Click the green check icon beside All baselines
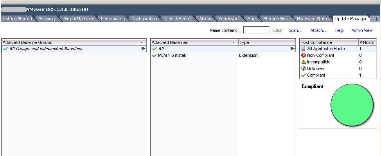Viewport: 381px width, 156px height. 154,49
